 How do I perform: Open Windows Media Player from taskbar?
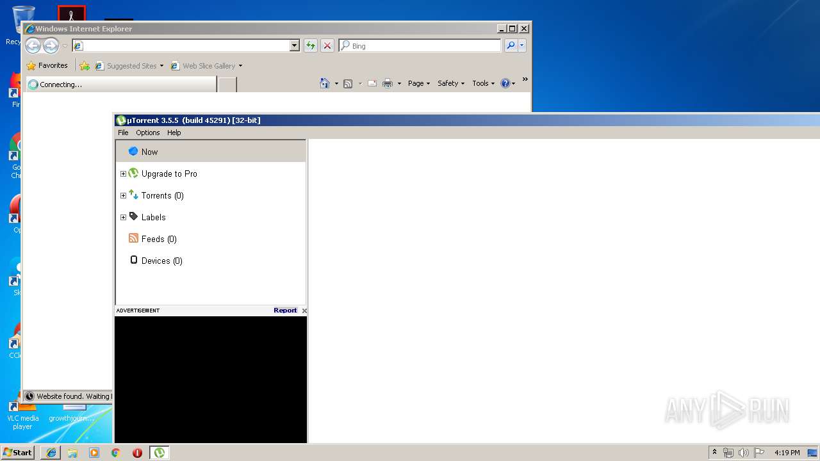(x=94, y=453)
